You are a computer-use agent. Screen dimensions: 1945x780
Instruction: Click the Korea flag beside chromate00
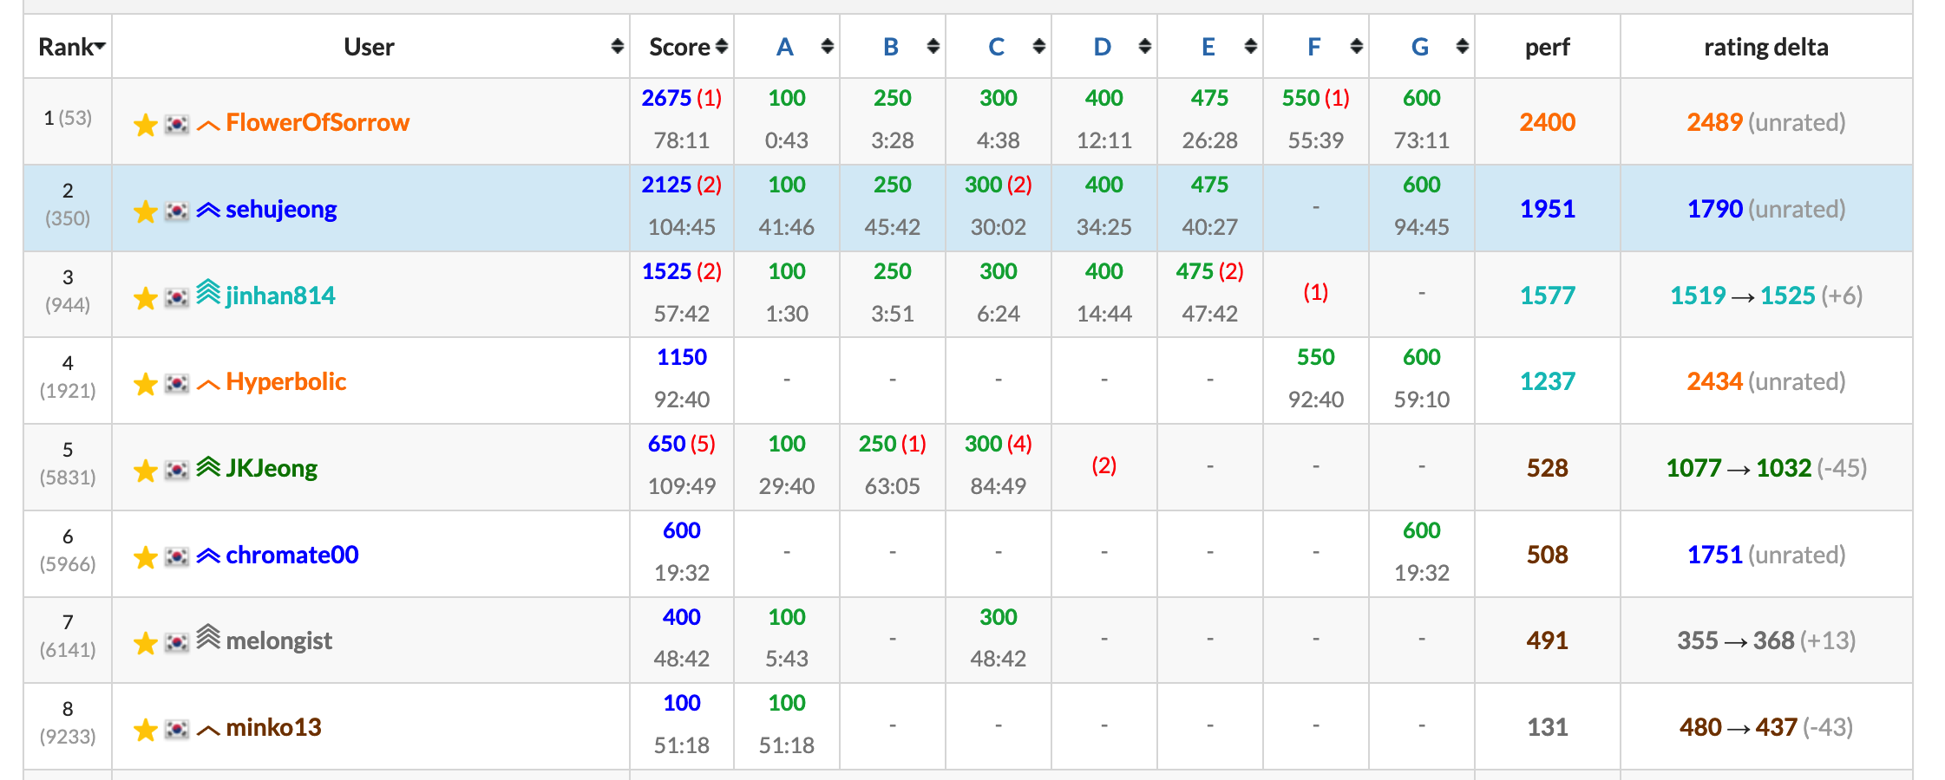coord(177,556)
